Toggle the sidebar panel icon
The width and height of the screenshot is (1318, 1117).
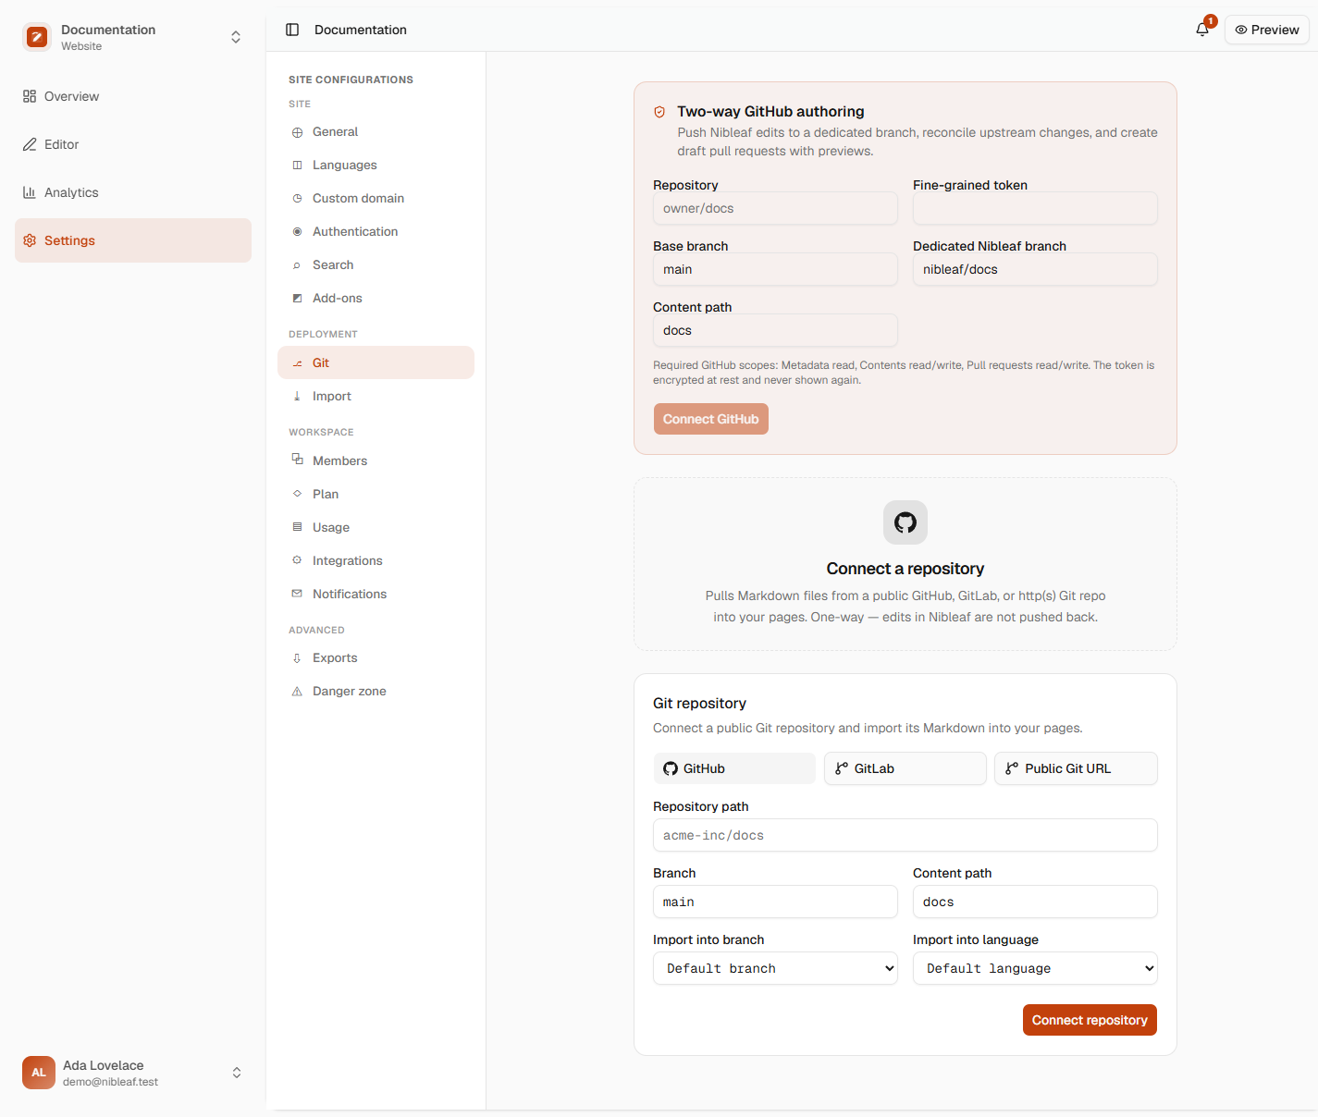(x=292, y=30)
